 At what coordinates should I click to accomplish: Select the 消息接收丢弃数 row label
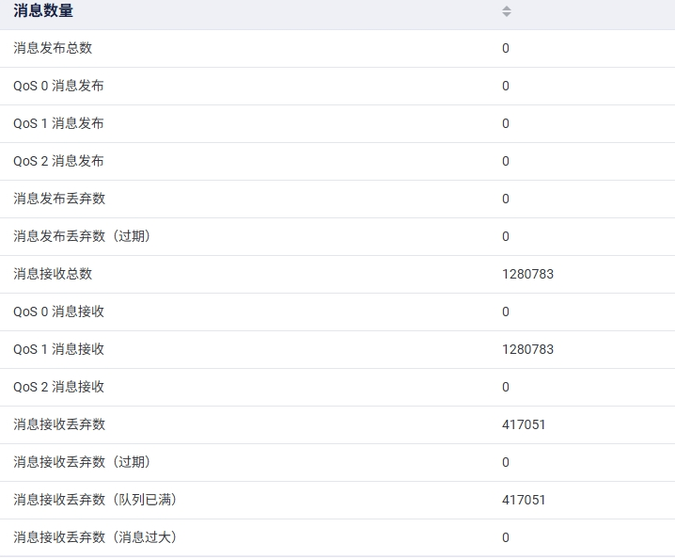point(59,424)
